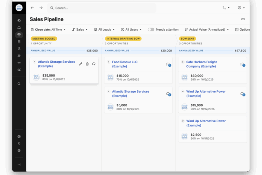Open the Inbox icon in the left sidebar

tap(19, 28)
